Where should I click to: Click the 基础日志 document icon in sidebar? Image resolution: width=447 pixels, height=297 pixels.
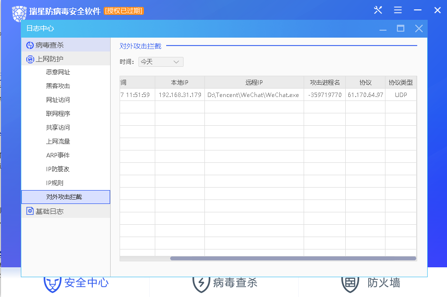pos(30,211)
